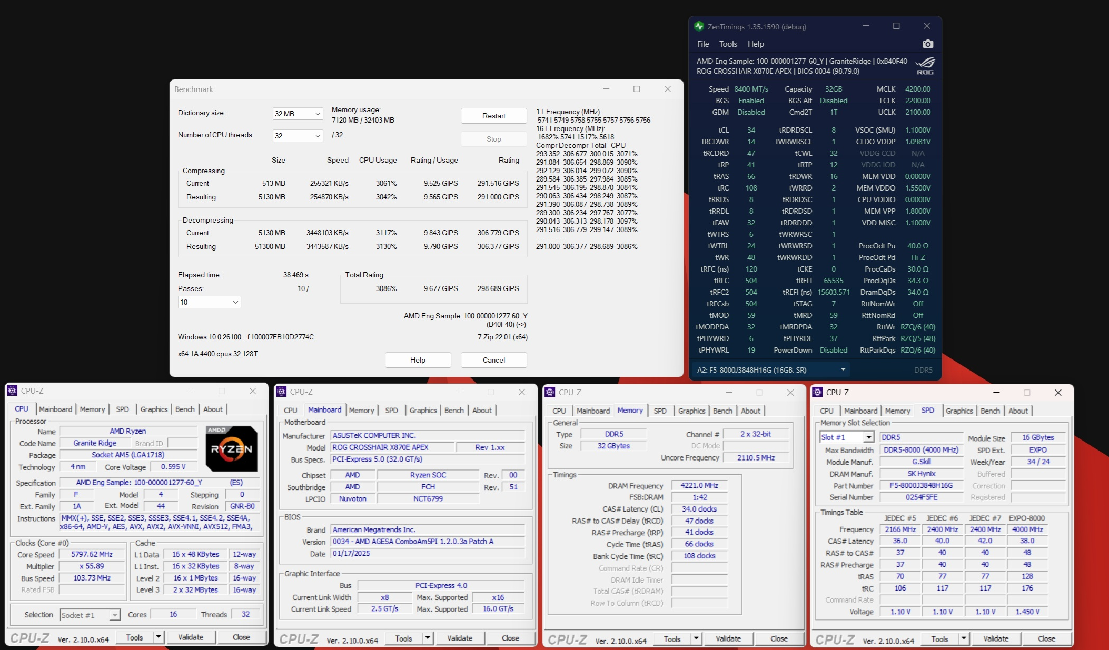Click the Help button in Benchmark window
The width and height of the screenshot is (1109, 650).
tap(418, 360)
